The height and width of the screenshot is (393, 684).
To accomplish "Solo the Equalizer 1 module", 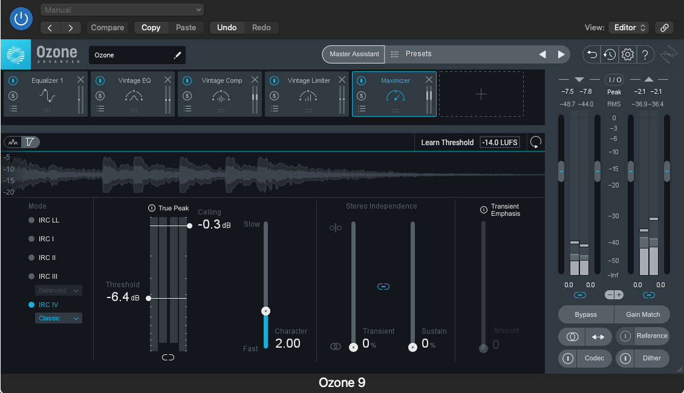I will pyautogui.click(x=13, y=96).
